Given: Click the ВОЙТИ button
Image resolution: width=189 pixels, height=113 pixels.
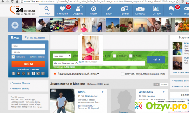Looking at the screenshot, I should point(28,64).
